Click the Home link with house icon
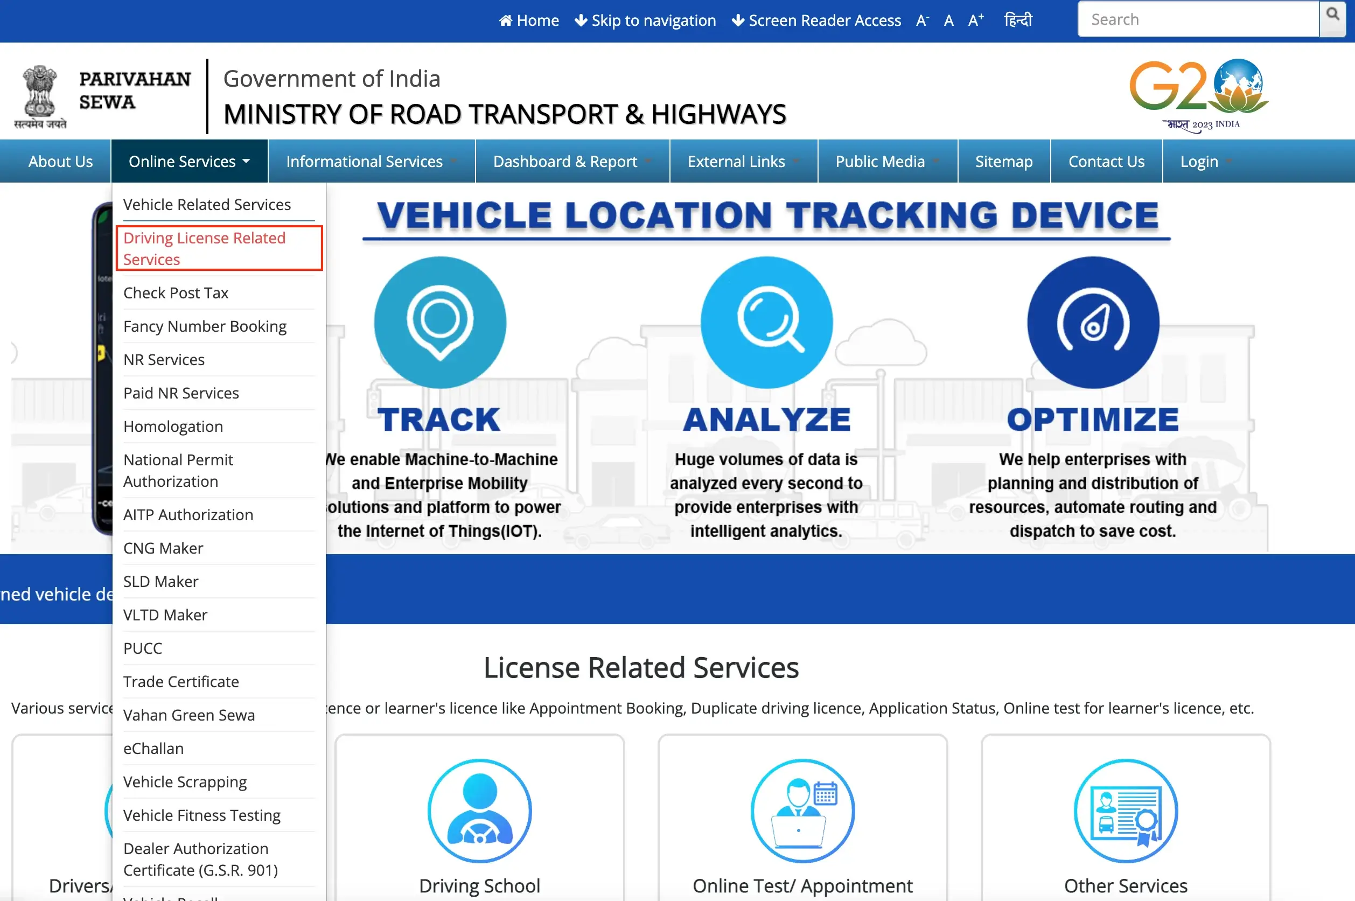Viewport: 1355px width, 901px height. pos(529,20)
